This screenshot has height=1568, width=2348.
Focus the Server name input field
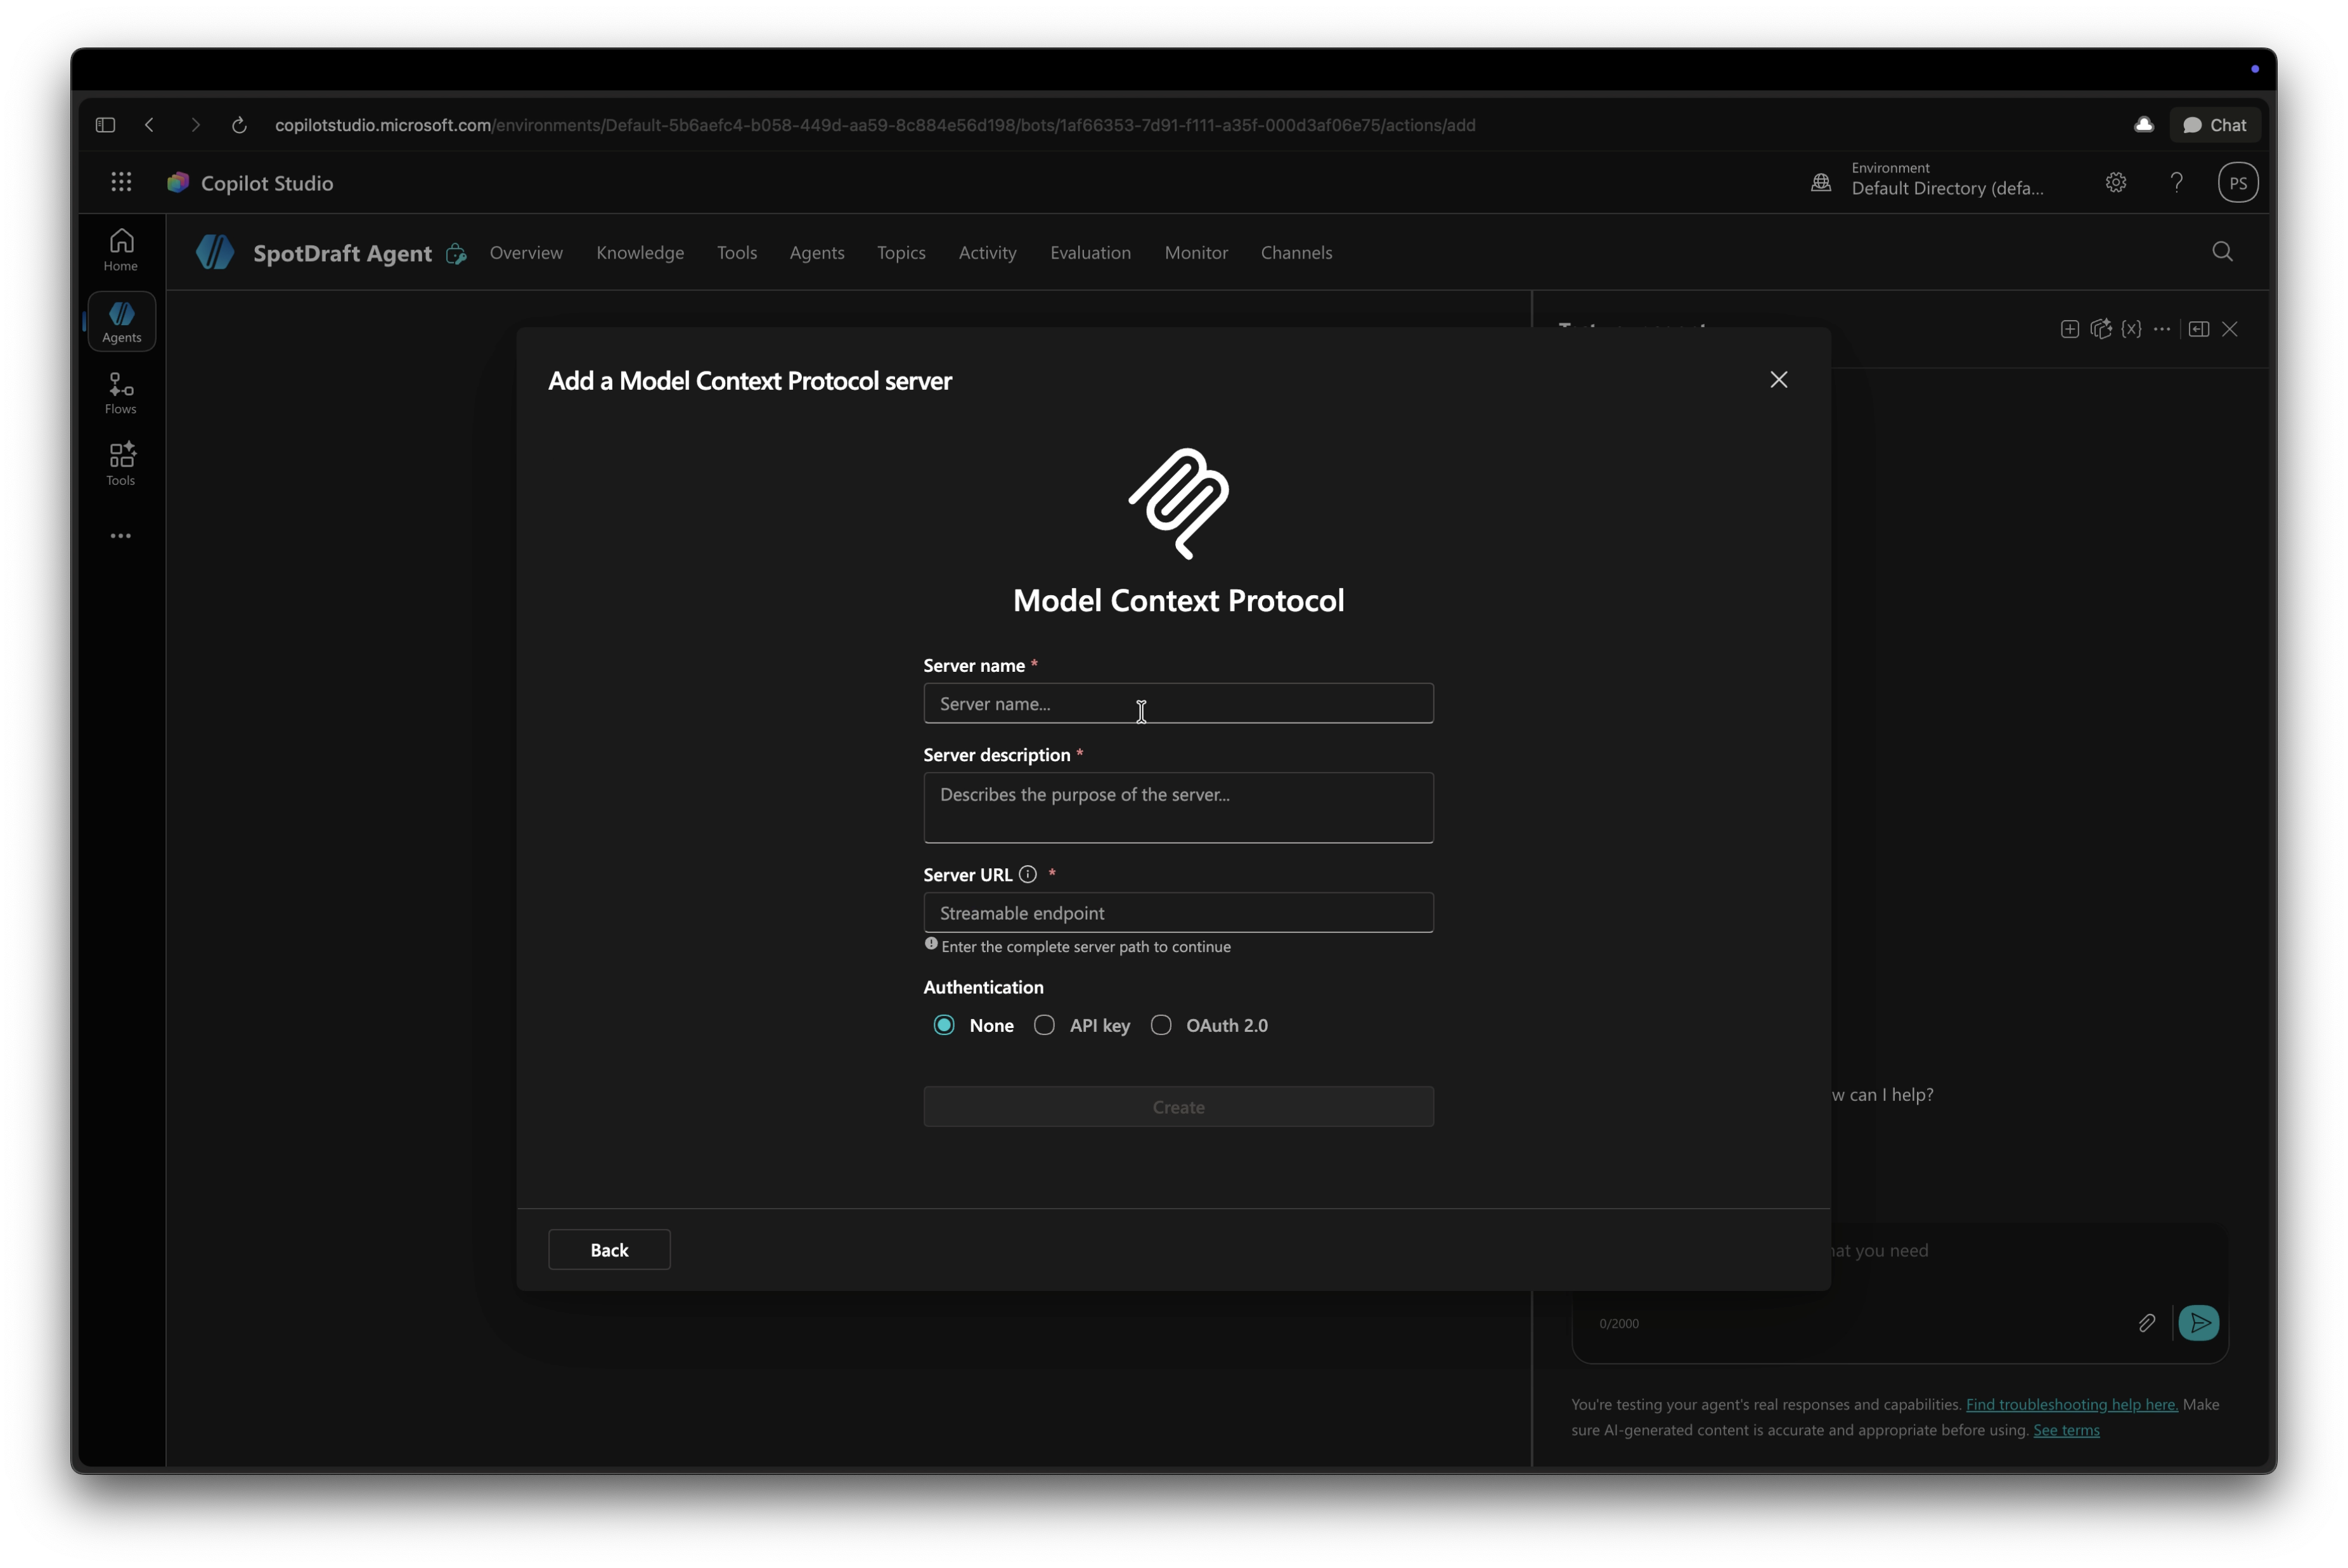[1178, 704]
